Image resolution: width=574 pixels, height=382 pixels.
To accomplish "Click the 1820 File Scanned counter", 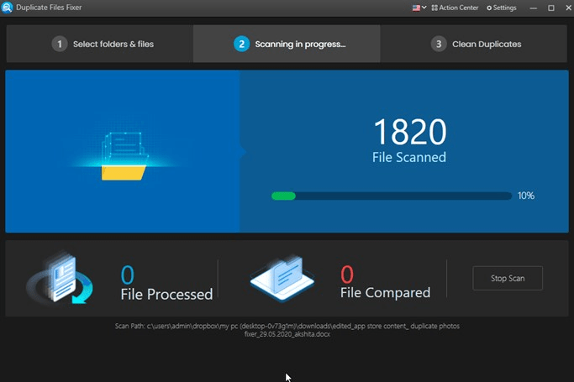I will 409,141.
